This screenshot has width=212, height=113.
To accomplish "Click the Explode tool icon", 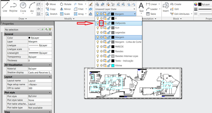I will click(x=91, y=9).
